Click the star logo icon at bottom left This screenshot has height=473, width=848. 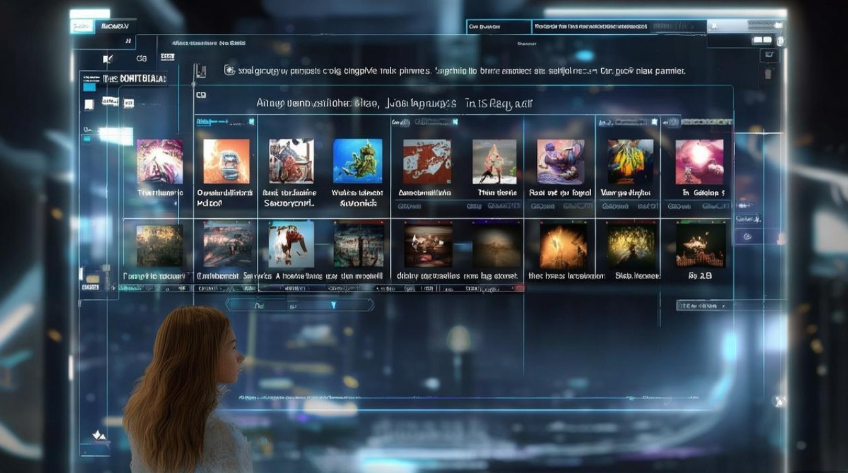click(x=98, y=434)
